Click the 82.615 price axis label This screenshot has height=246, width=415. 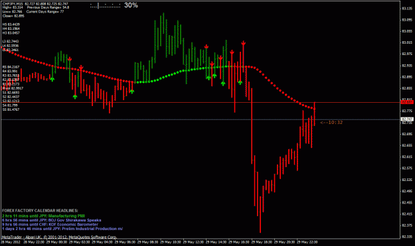[407, 156]
